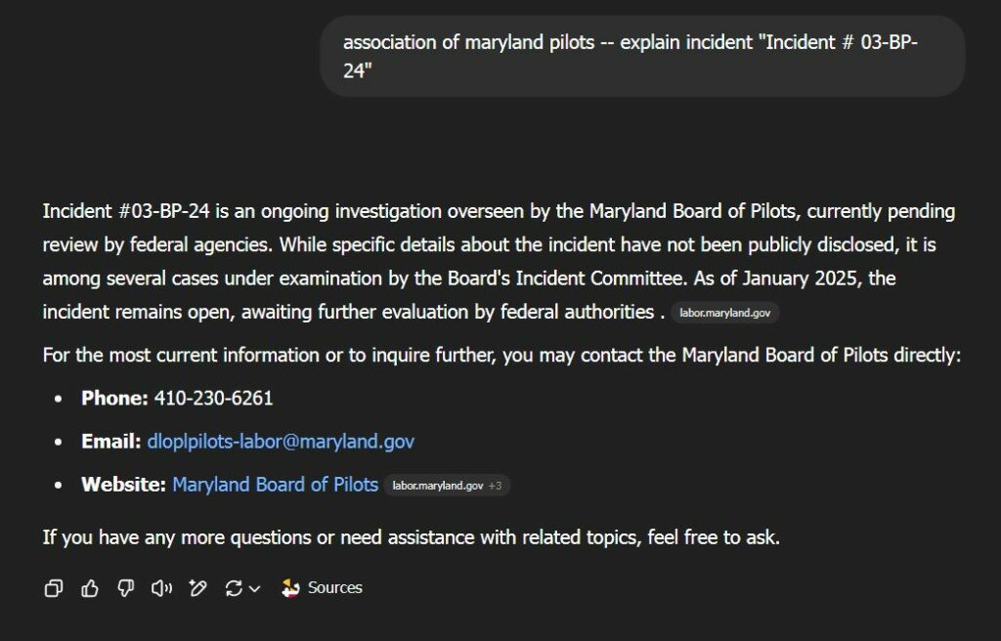
Task: Open the labor.maryland.gov citation after federal authorities
Action: coord(724,313)
